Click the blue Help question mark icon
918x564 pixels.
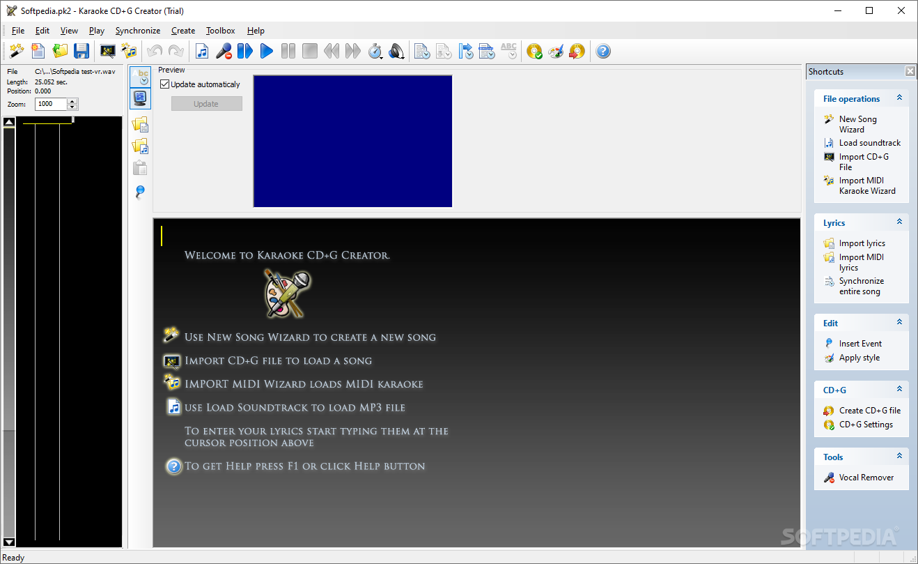[x=603, y=51]
